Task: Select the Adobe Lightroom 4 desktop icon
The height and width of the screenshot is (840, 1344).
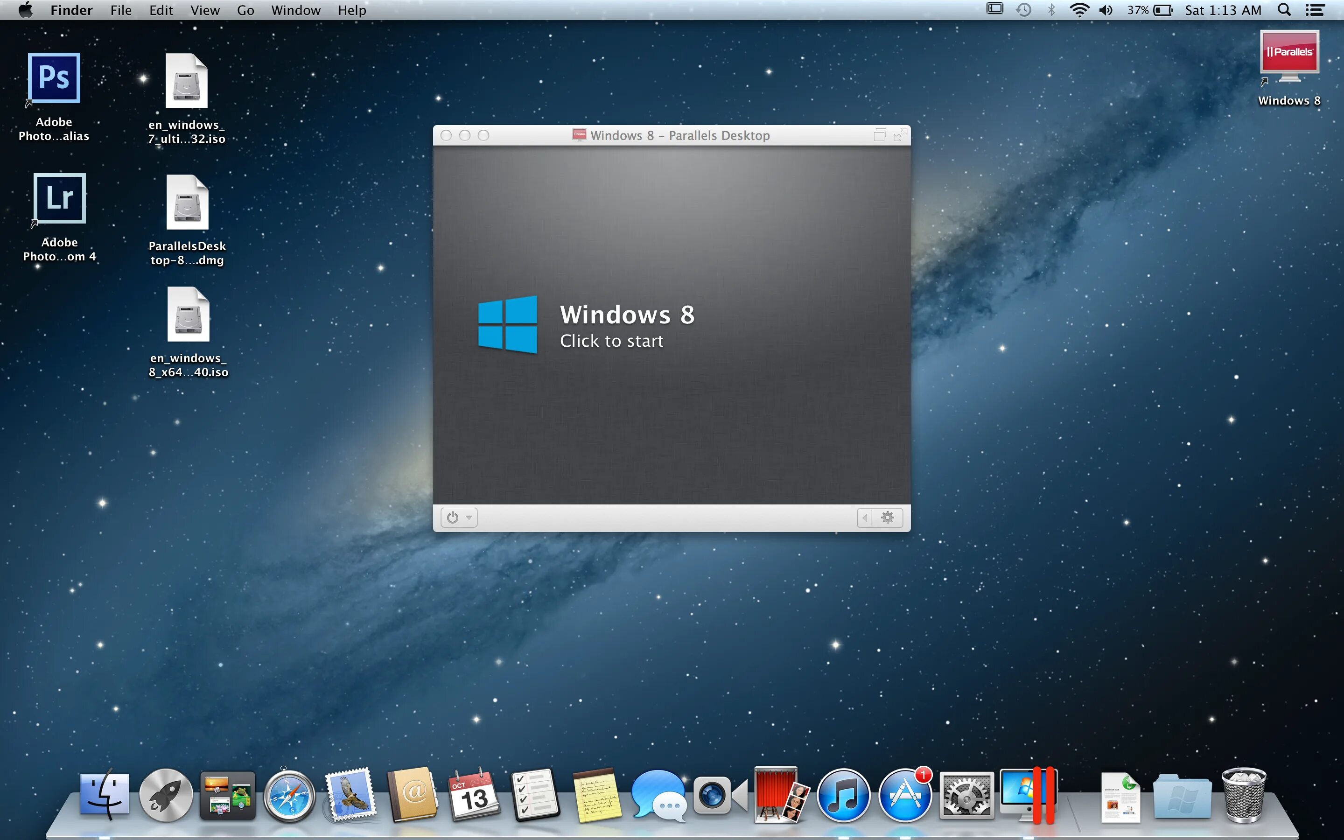Action: [59, 217]
